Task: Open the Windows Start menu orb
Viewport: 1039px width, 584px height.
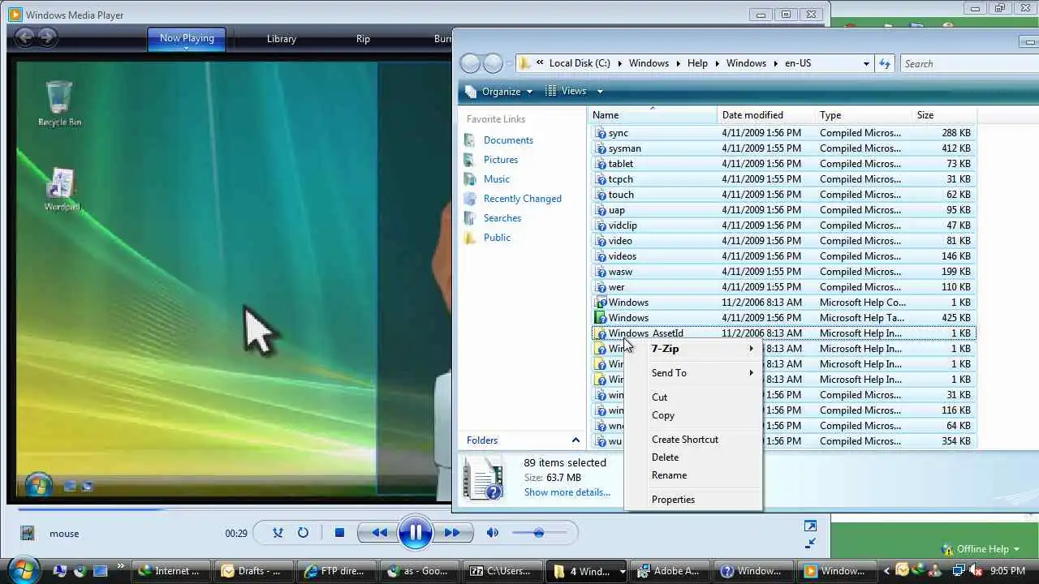Action: [22, 569]
